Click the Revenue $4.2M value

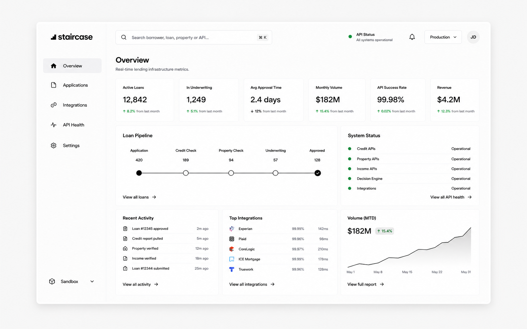[449, 99]
